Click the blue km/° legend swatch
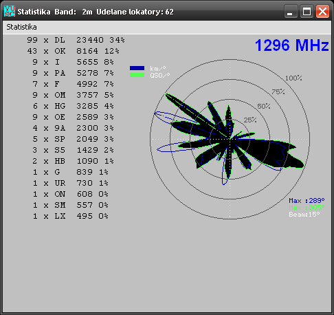Image resolution: width=334 pixels, height=315 pixels. (137, 68)
